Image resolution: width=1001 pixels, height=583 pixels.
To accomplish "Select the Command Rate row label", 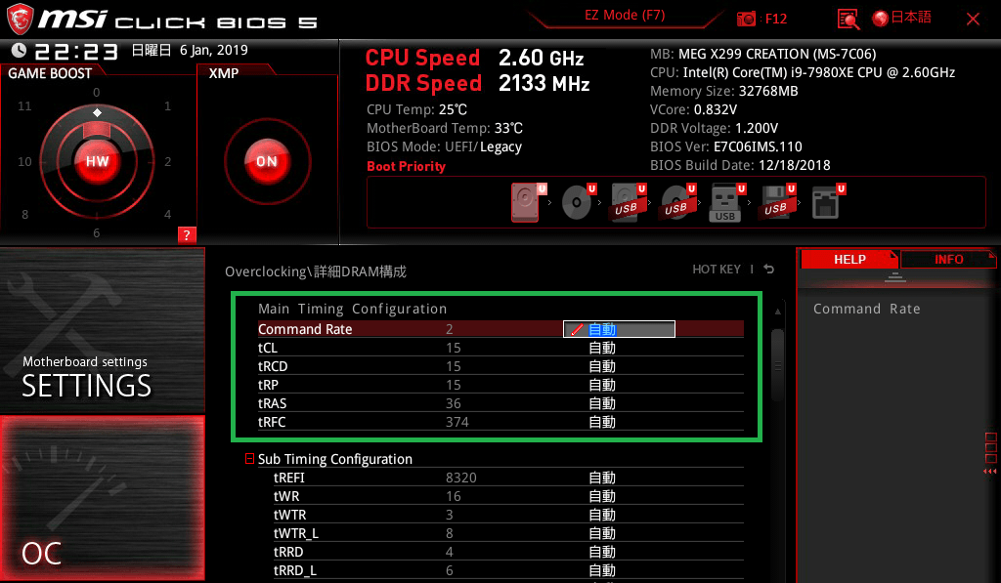I will pyautogui.click(x=305, y=329).
